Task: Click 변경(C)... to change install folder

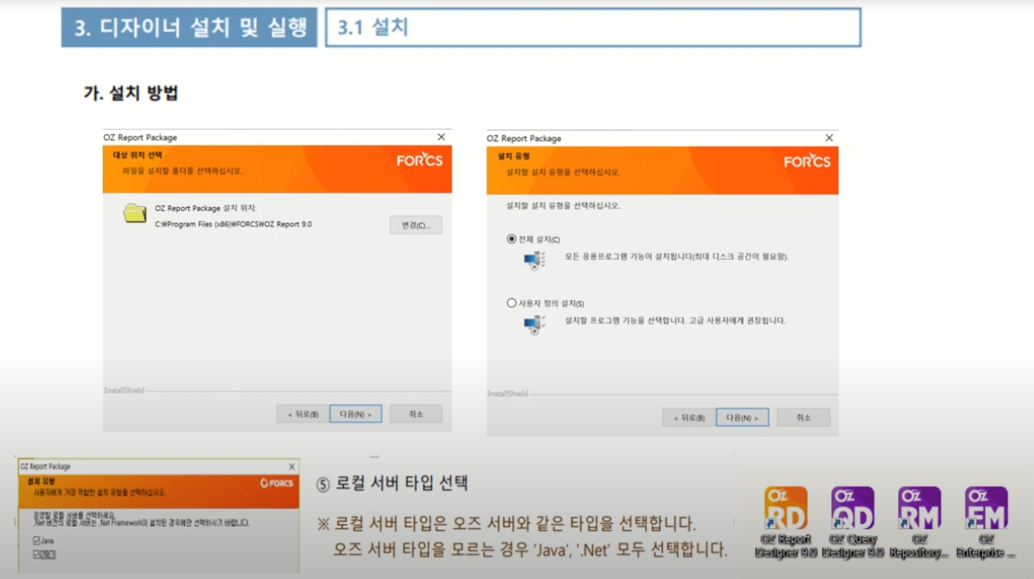Action: (416, 225)
